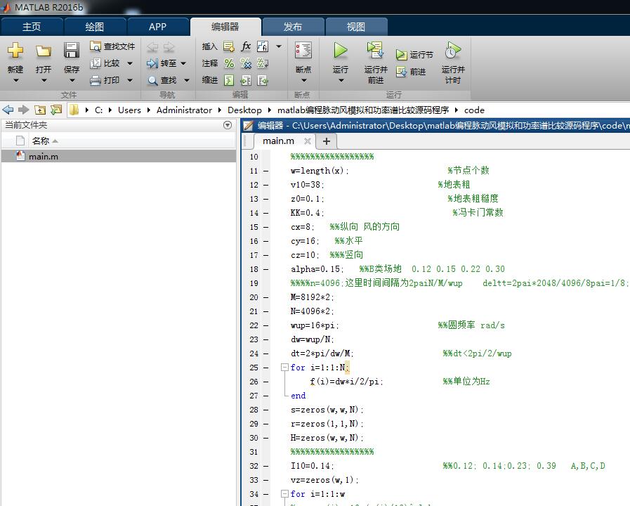Click the Compare (比较) button
Screen dimensions: 630x506
[105, 63]
